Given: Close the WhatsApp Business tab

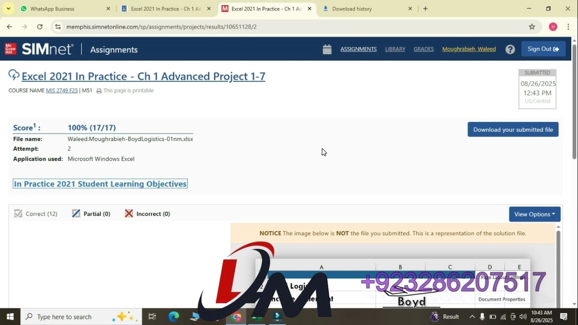Looking at the screenshot, I should [x=108, y=9].
